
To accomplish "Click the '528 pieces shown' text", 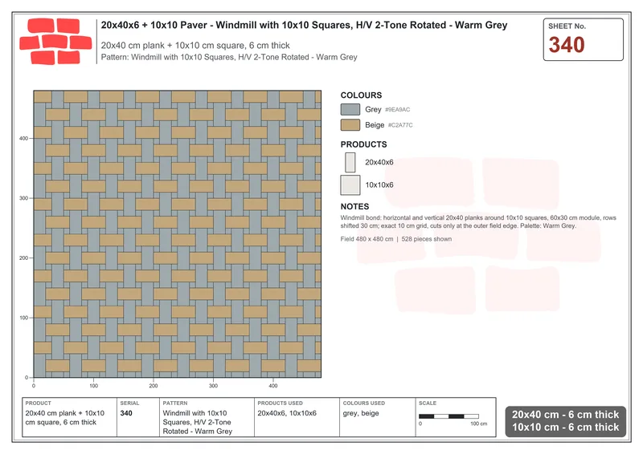I will 427,239.
